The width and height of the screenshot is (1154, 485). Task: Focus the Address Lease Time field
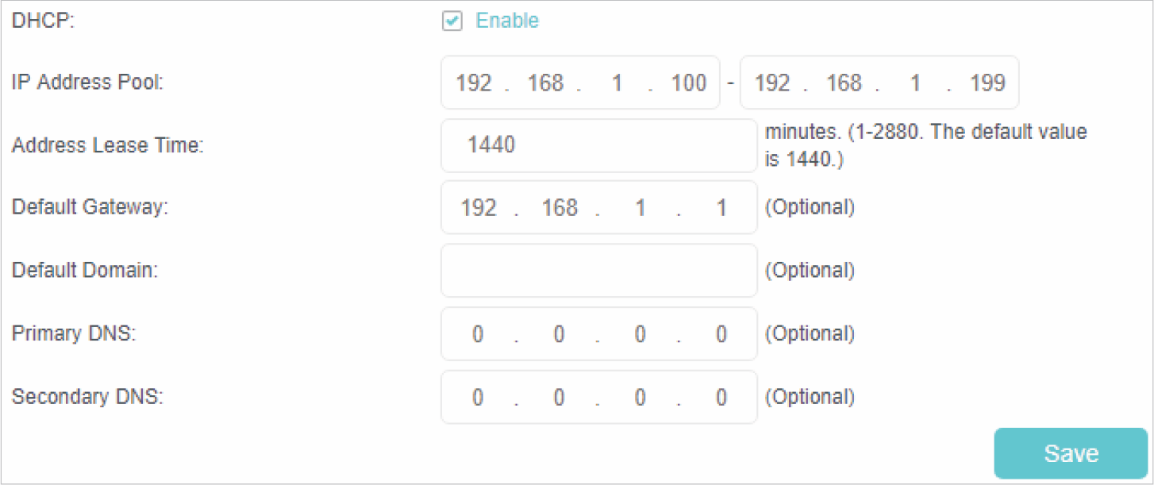coord(598,145)
